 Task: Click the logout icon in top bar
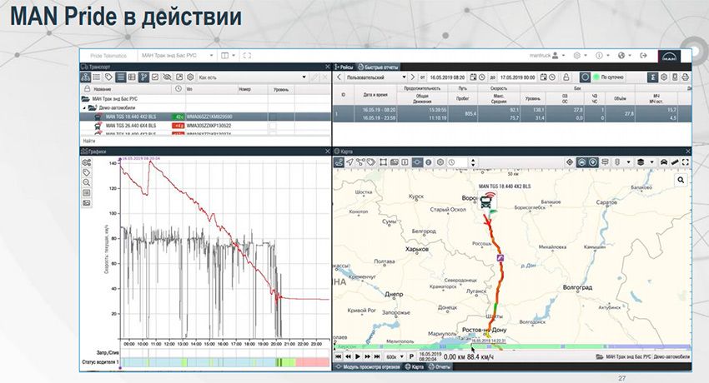pos(641,56)
